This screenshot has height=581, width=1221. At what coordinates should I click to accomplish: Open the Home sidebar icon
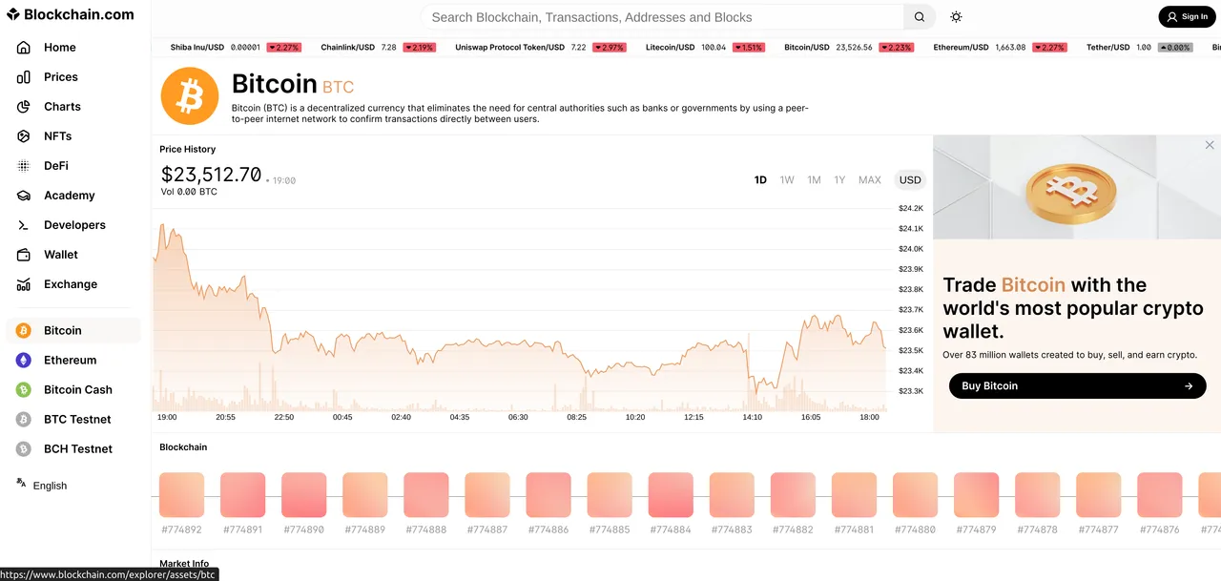[x=24, y=48]
